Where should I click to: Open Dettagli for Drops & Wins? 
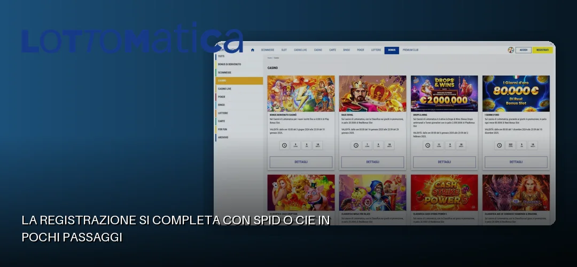click(444, 162)
